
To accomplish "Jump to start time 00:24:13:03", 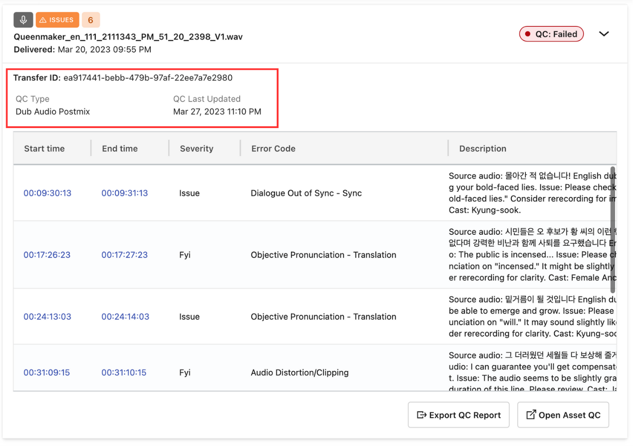I will click(47, 317).
